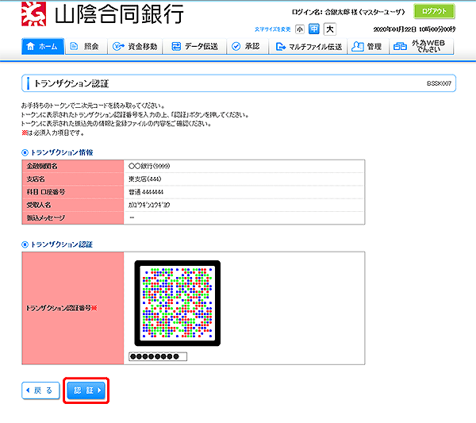Click the 認証 authenticate button

(x=86, y=390)
